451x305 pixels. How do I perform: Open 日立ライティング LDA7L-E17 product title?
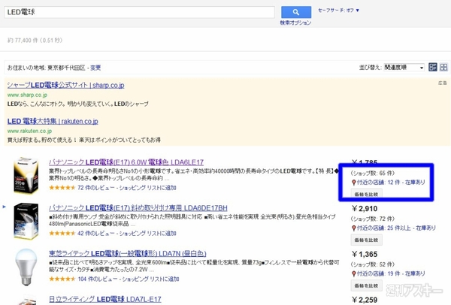coord(105,300)
